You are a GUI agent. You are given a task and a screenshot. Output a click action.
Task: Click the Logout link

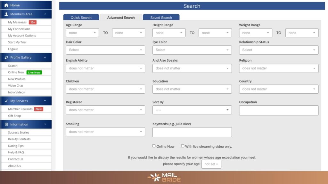(12, 49)
